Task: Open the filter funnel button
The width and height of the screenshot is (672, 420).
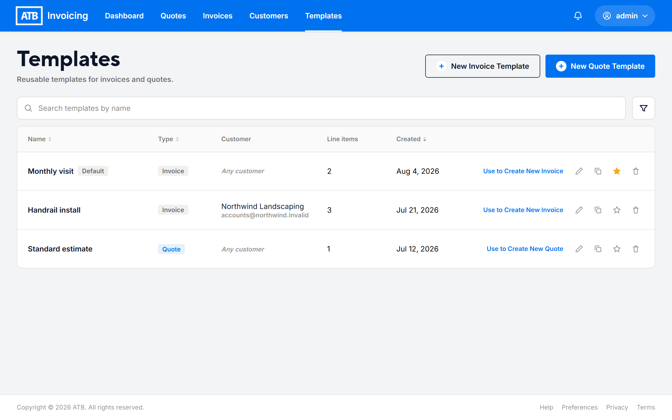Action: point(643,108)
